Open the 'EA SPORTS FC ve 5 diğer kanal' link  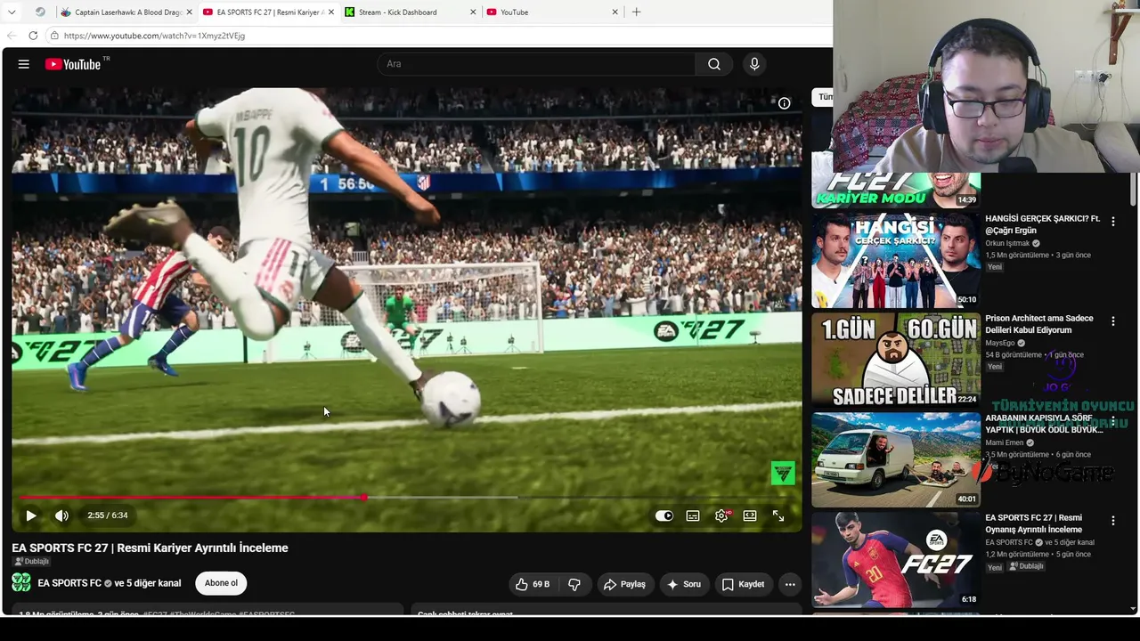[x=109, y=583]
